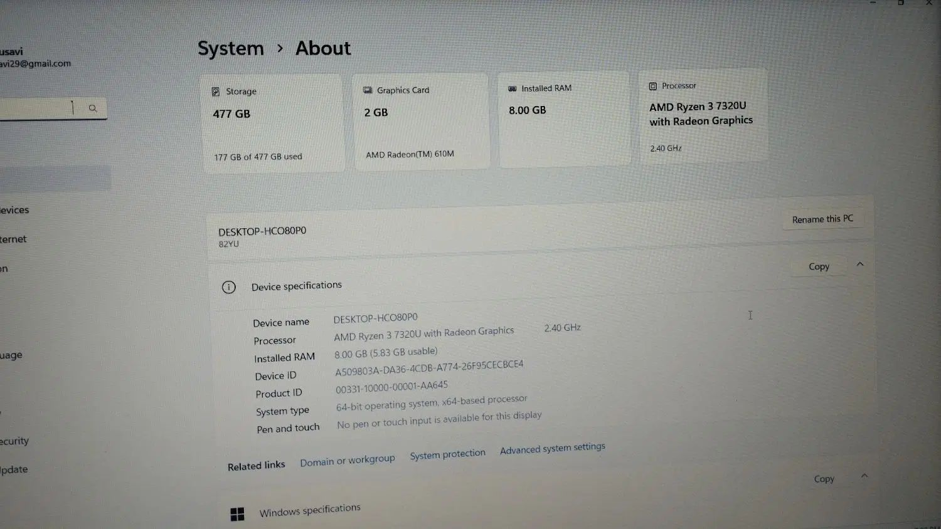
Task: Open the Storage 477 GB card
Action: tap(273, 123)
